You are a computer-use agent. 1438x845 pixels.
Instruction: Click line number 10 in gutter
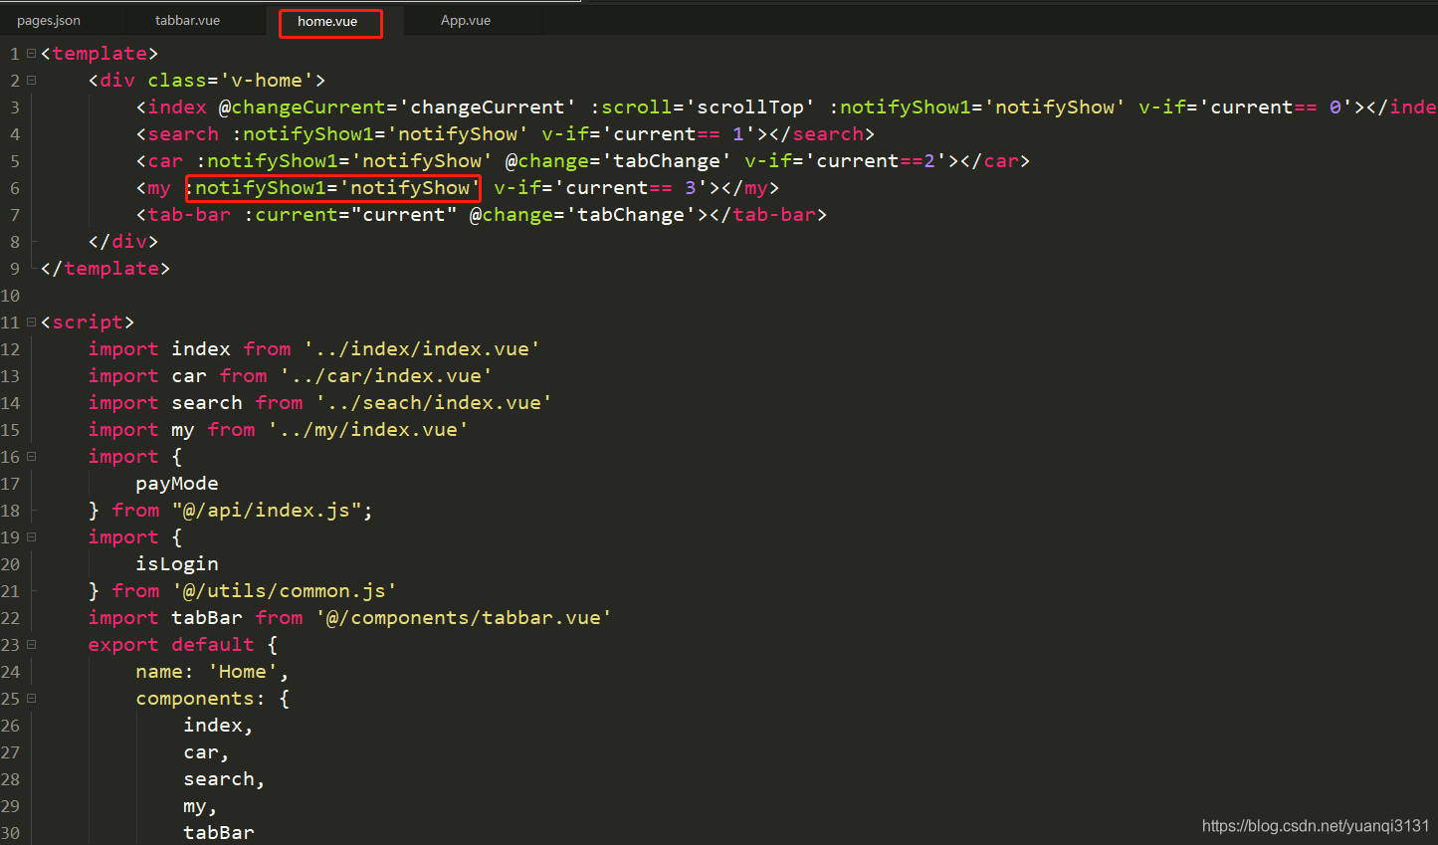coord(10,296)
